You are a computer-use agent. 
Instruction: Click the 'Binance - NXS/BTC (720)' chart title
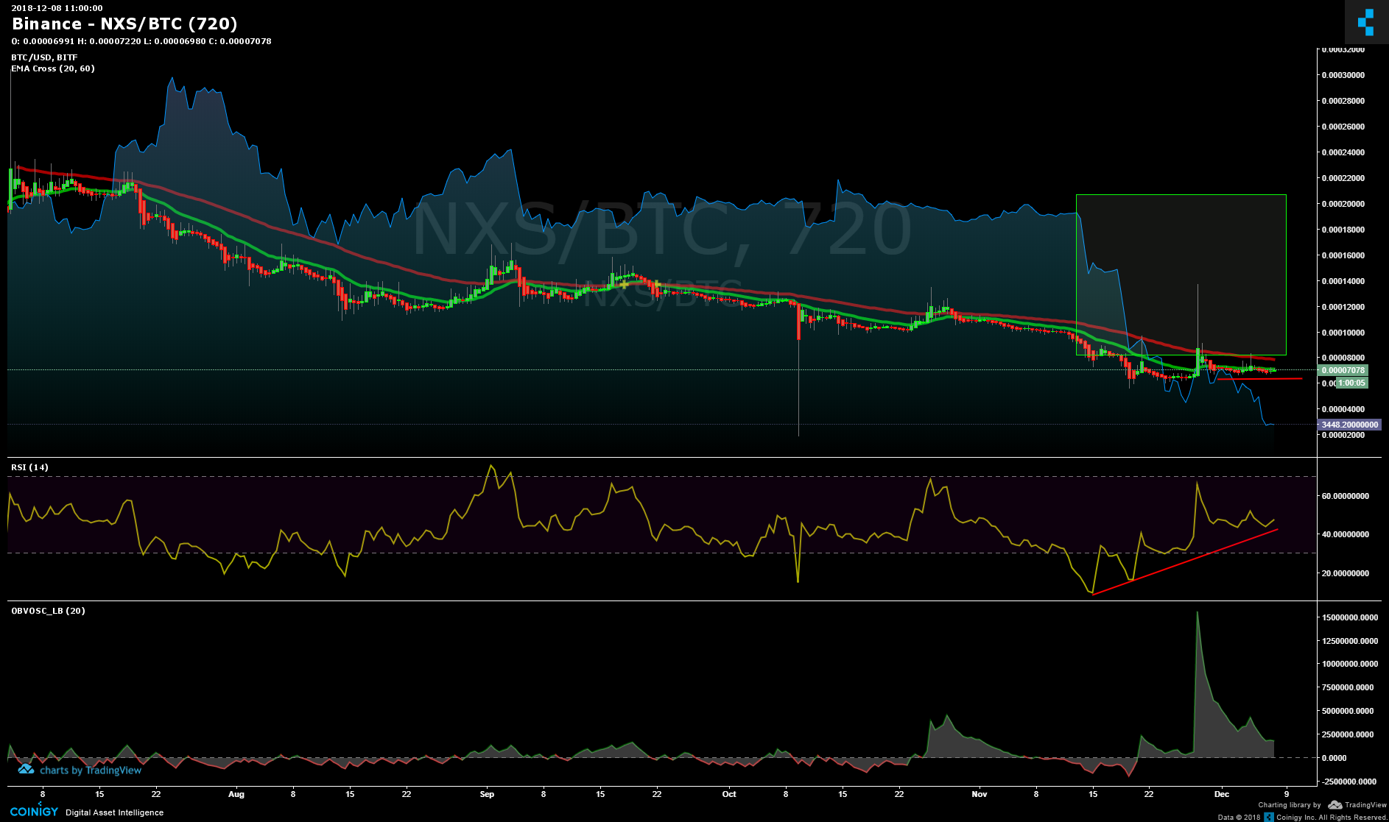(124, 24)
